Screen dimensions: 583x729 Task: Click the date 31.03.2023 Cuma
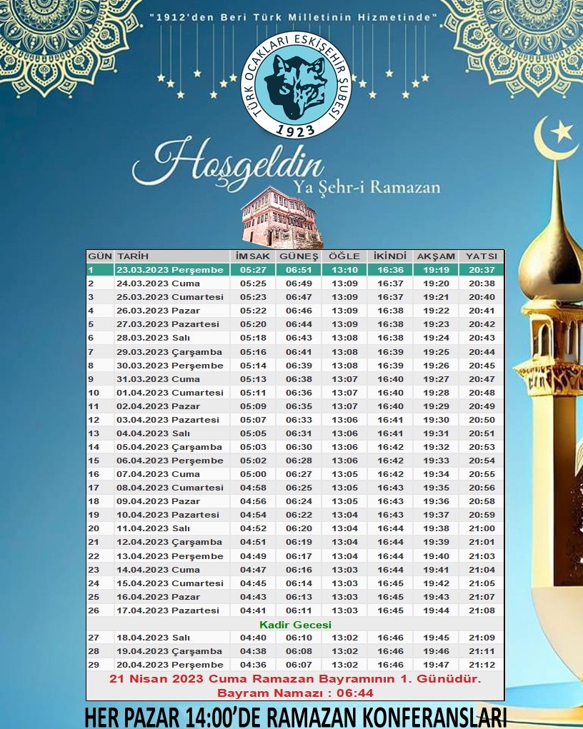(158, 379)
